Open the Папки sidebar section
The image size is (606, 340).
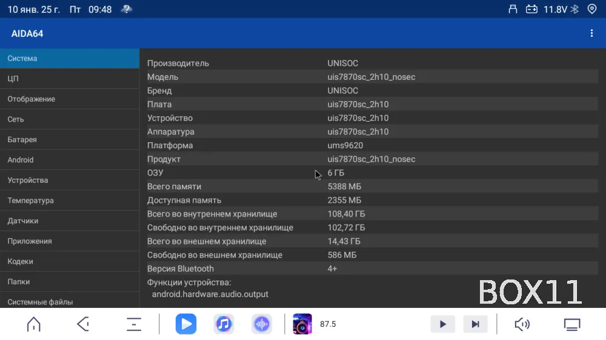pos(70,282)
